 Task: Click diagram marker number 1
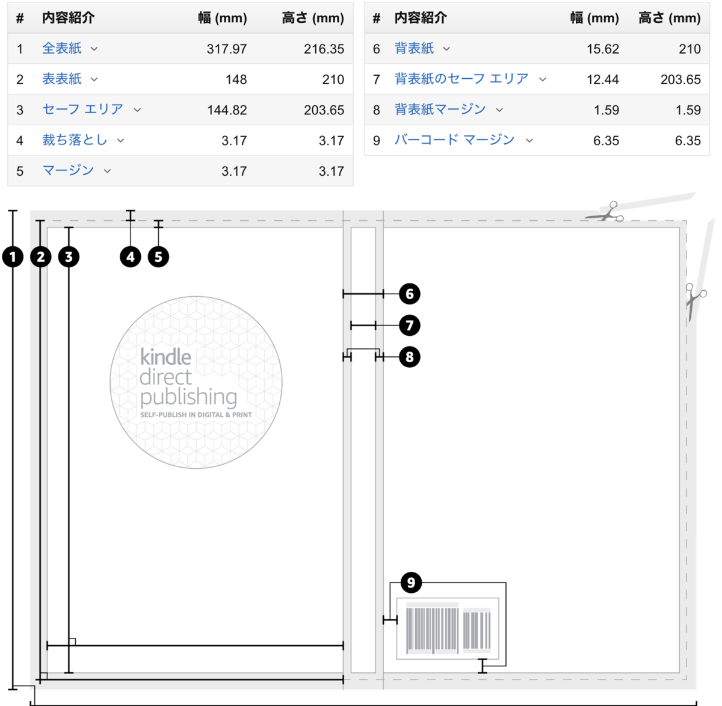point(13,257)
